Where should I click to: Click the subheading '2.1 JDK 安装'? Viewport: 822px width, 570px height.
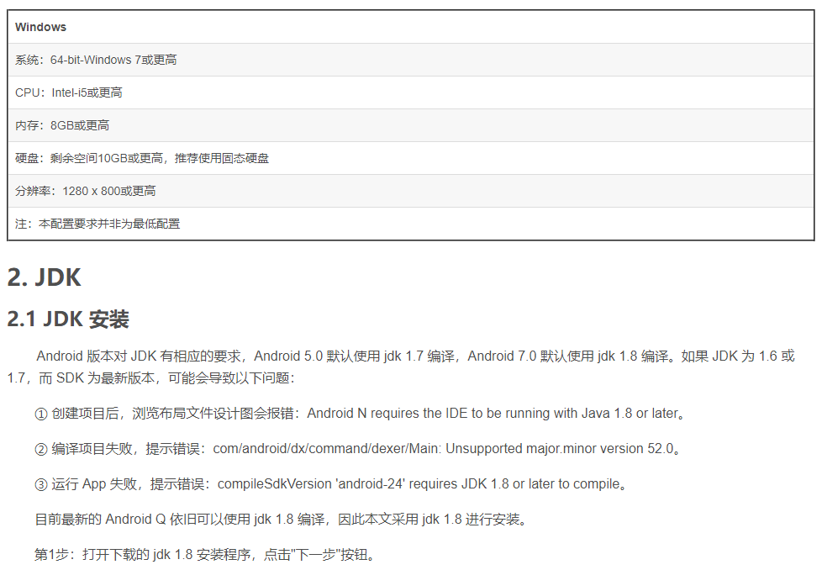coord(68,319)
